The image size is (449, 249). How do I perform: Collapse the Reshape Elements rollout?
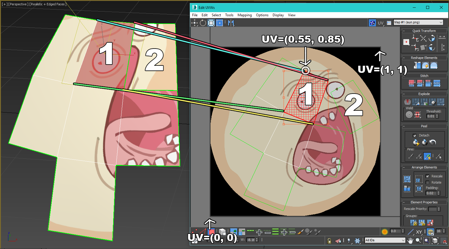[424, 58]
